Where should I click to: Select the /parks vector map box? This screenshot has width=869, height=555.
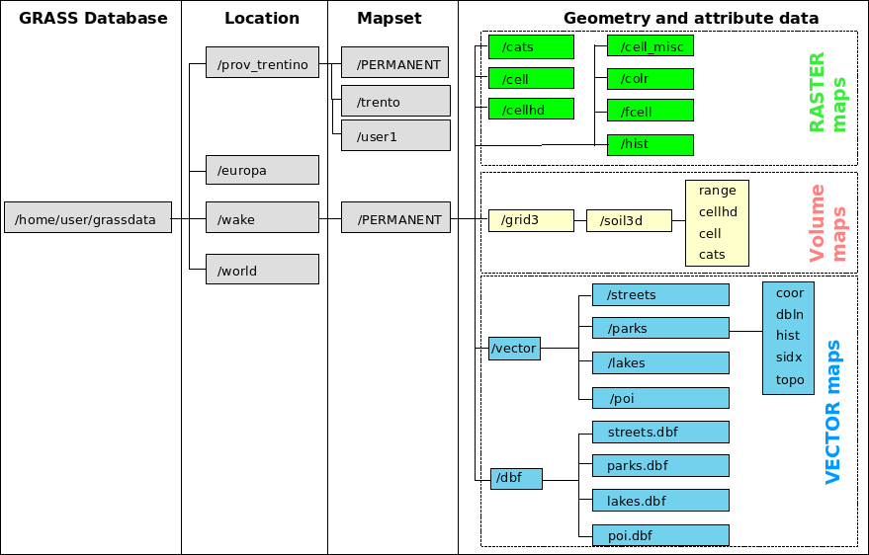659,328
